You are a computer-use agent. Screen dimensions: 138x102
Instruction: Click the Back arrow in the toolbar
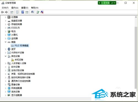point(2,12)
